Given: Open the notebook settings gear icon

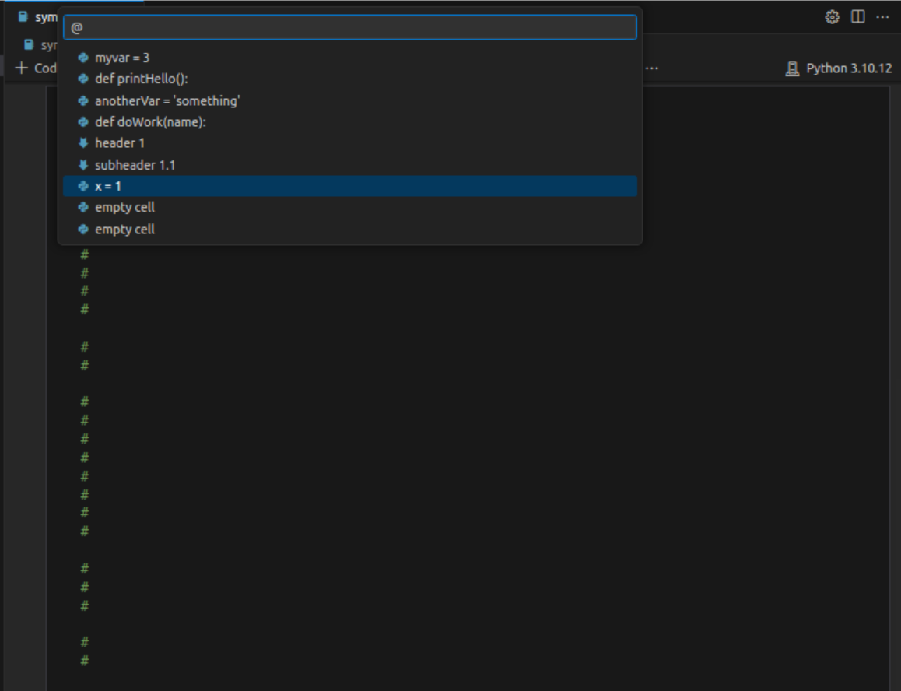Looking at the screenshot, I should coord(831,16).
